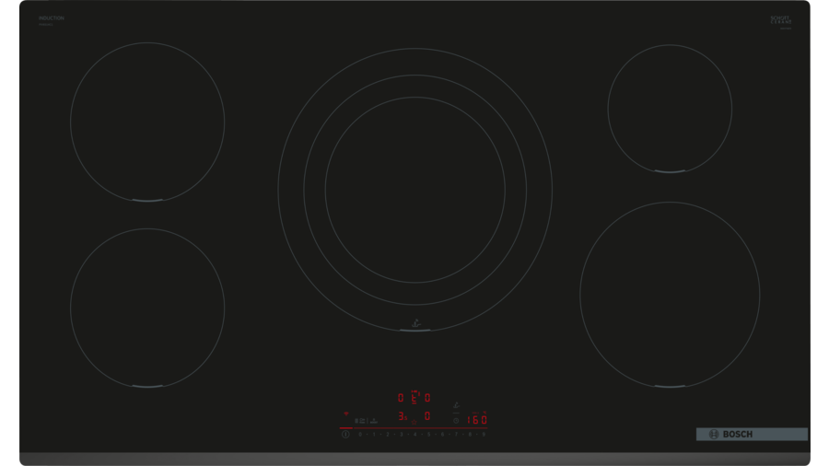The image size is (829, 466).
Task: Tap the red star icon
Action: coord(414,421)
